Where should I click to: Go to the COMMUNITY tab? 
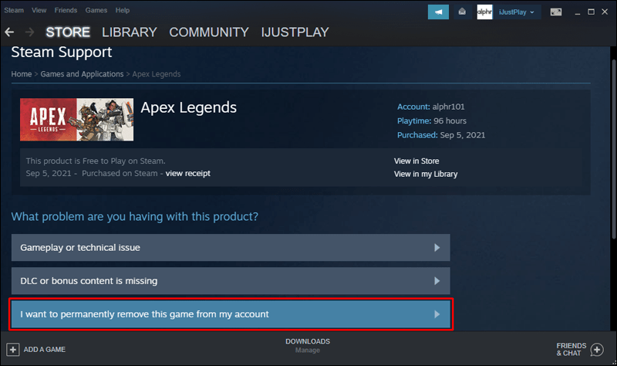click(x=209, y=32)
